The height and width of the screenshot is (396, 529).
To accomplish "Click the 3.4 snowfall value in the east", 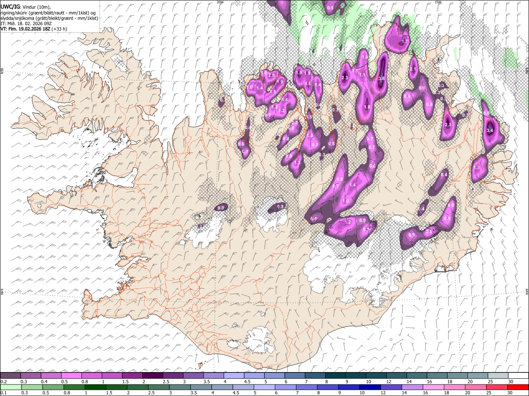I will 490,130.
